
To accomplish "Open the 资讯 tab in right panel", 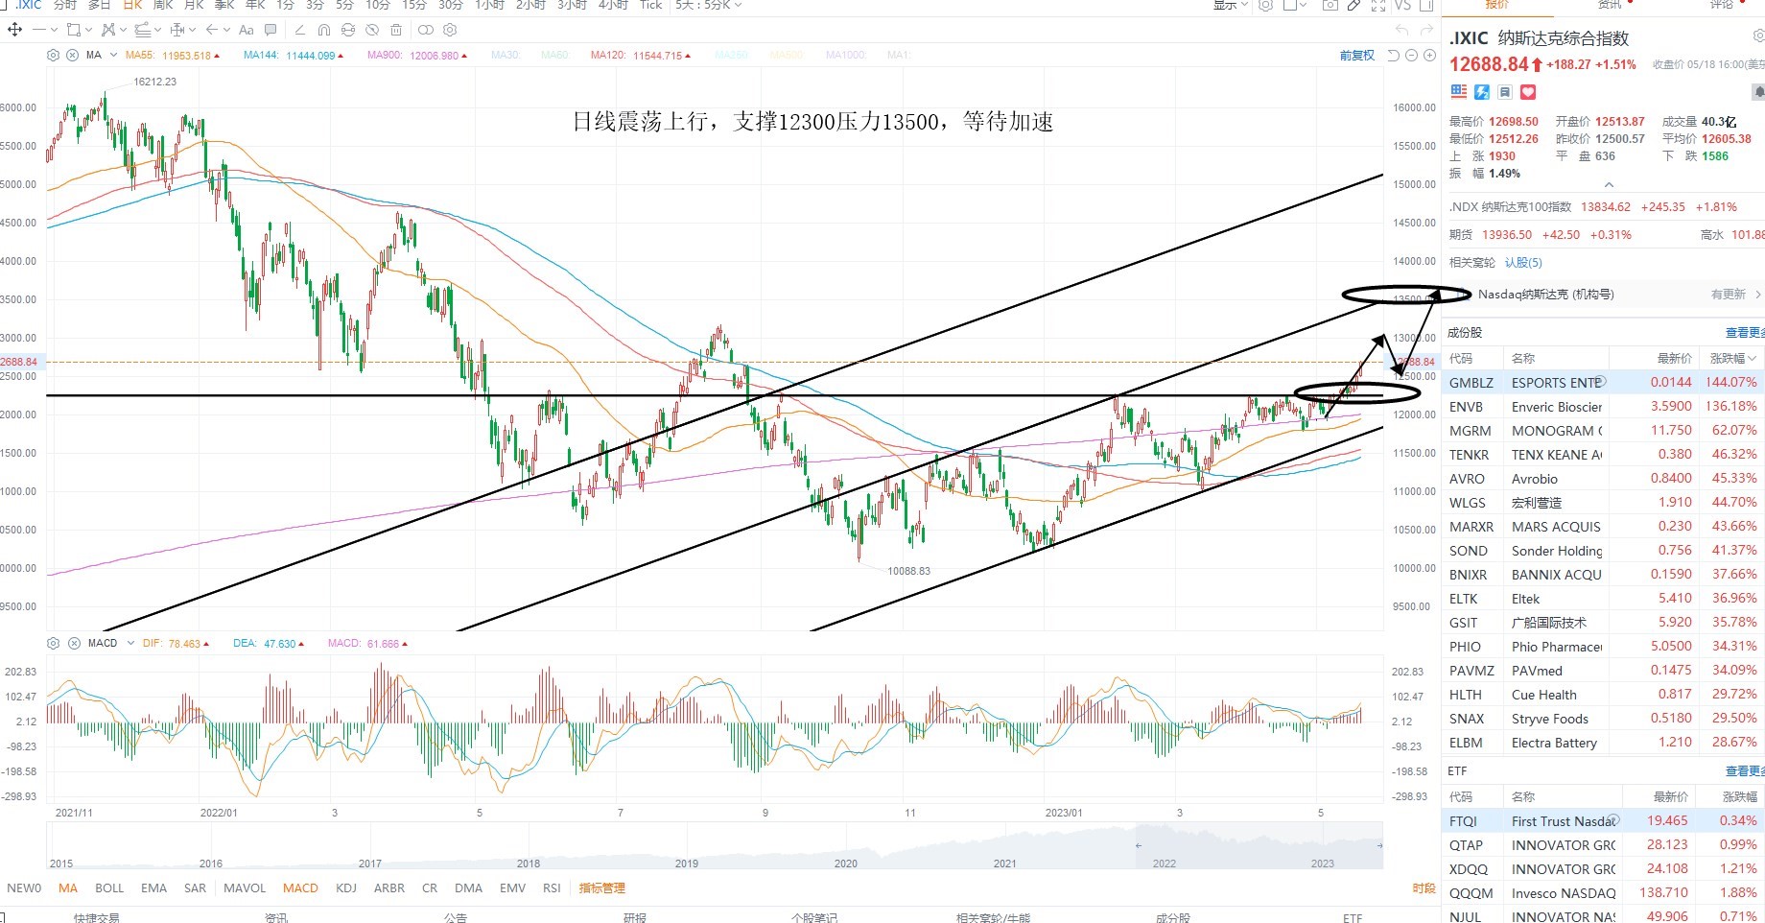I will pos(1610,5).
